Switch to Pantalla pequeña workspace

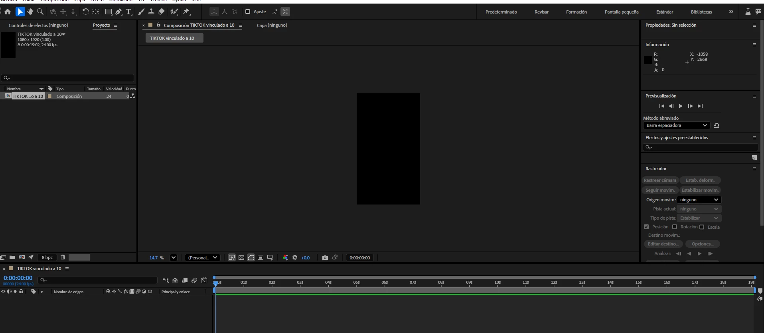click(x=622, y=12)
